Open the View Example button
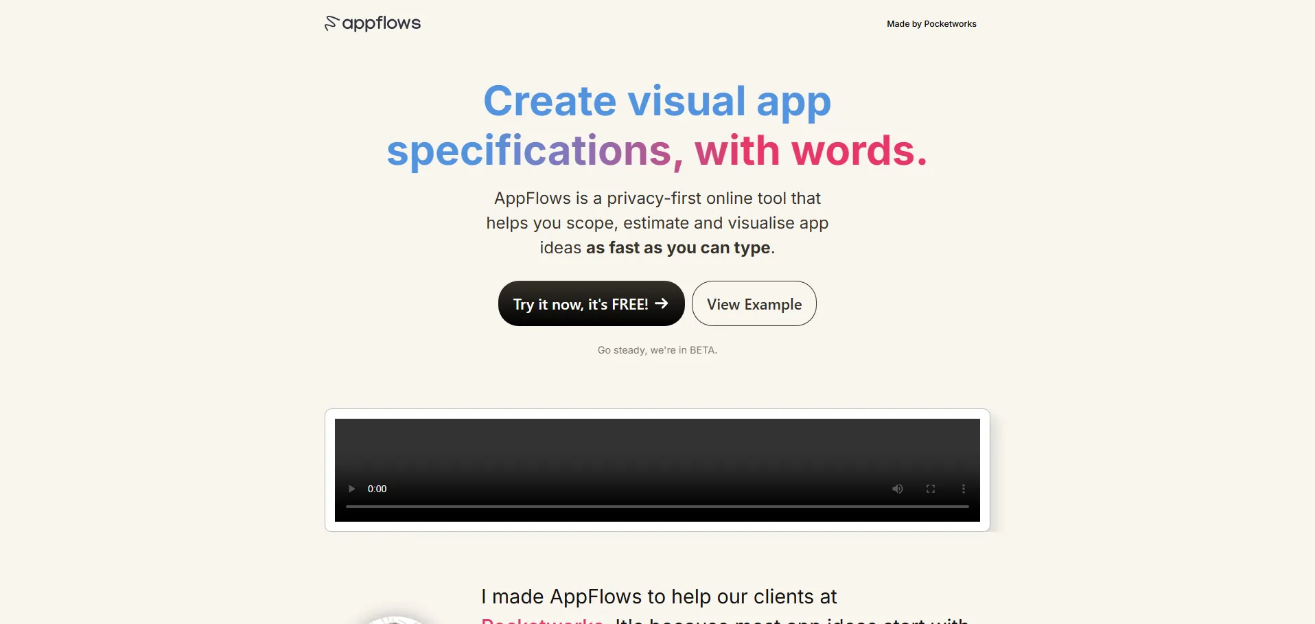 [x=754, y=304]
